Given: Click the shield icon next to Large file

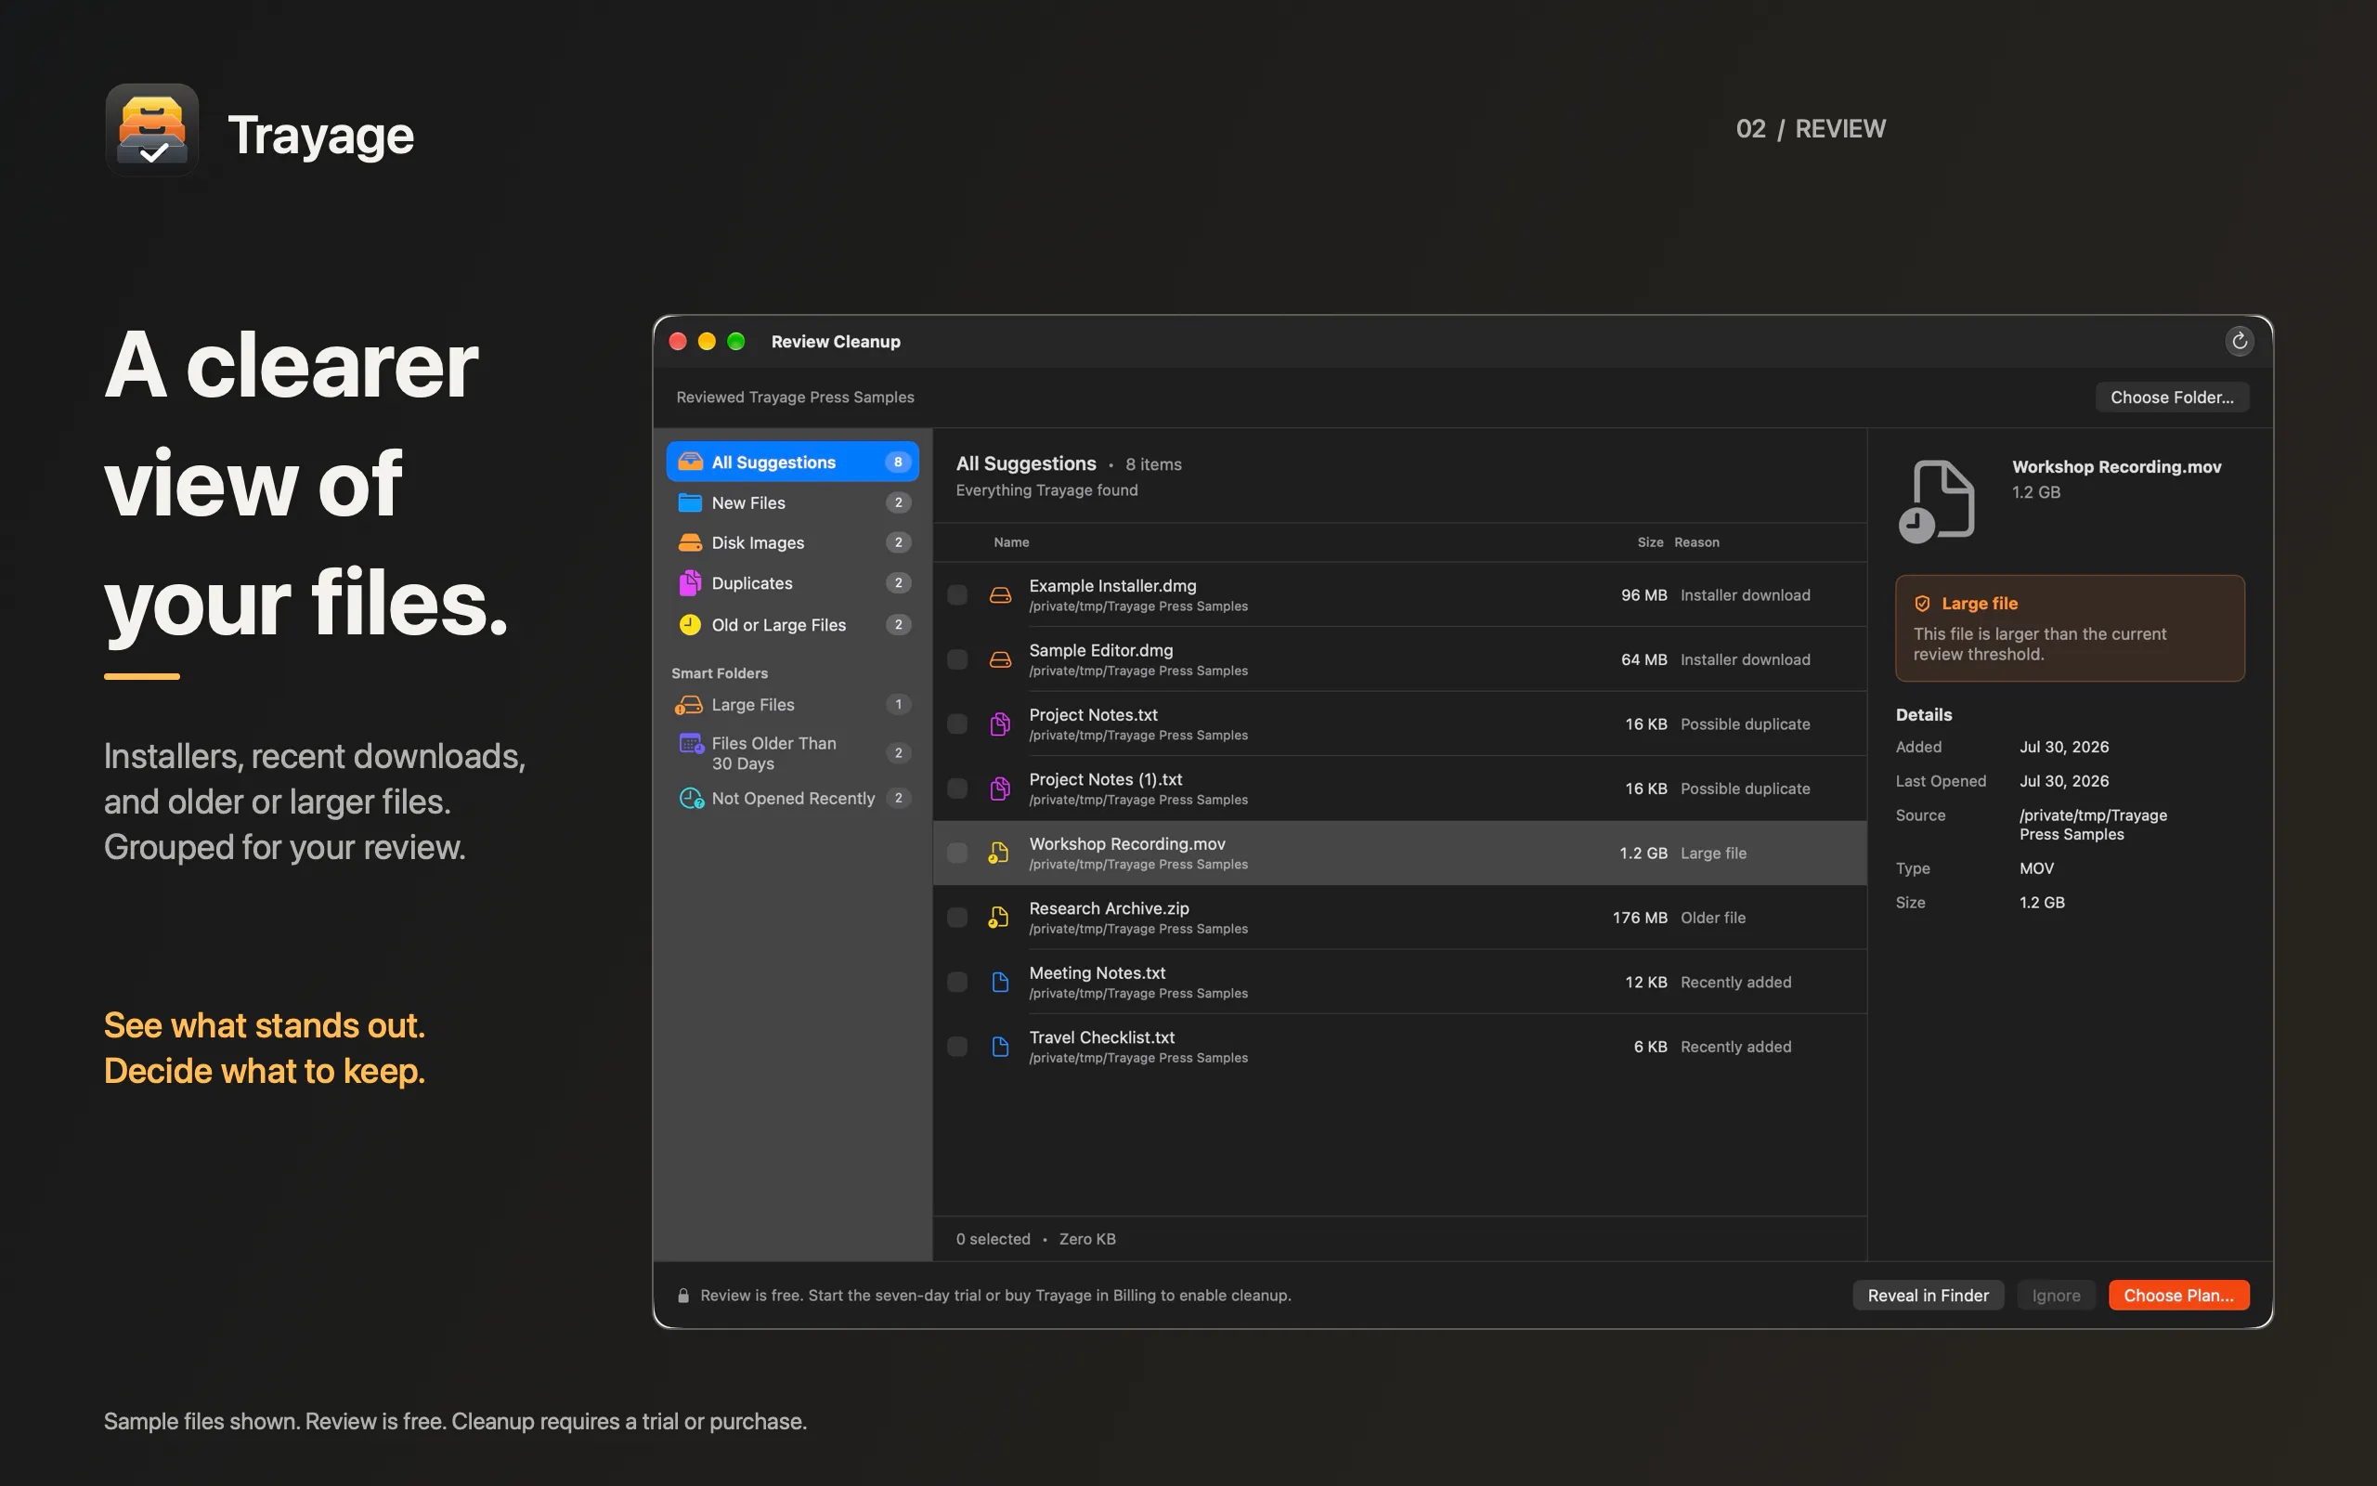Looking at the screenshot, I should click(1922, 604).
